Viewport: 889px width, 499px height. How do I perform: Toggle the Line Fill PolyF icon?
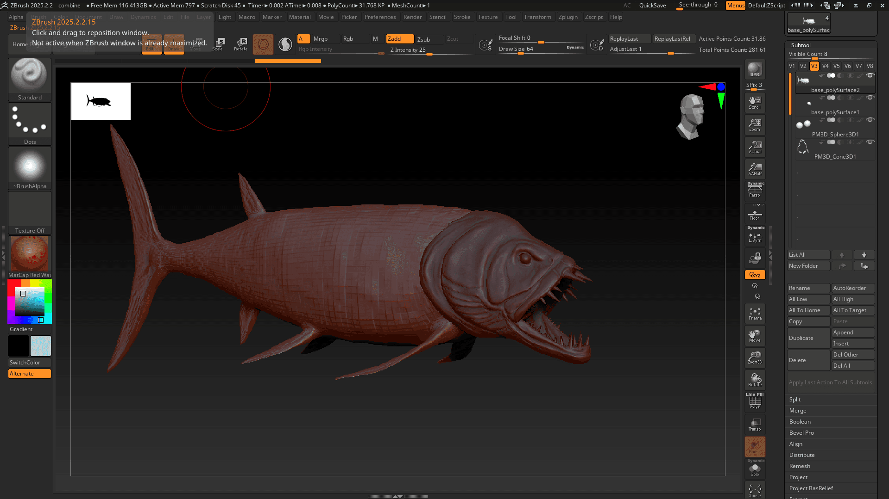[755, 401]
